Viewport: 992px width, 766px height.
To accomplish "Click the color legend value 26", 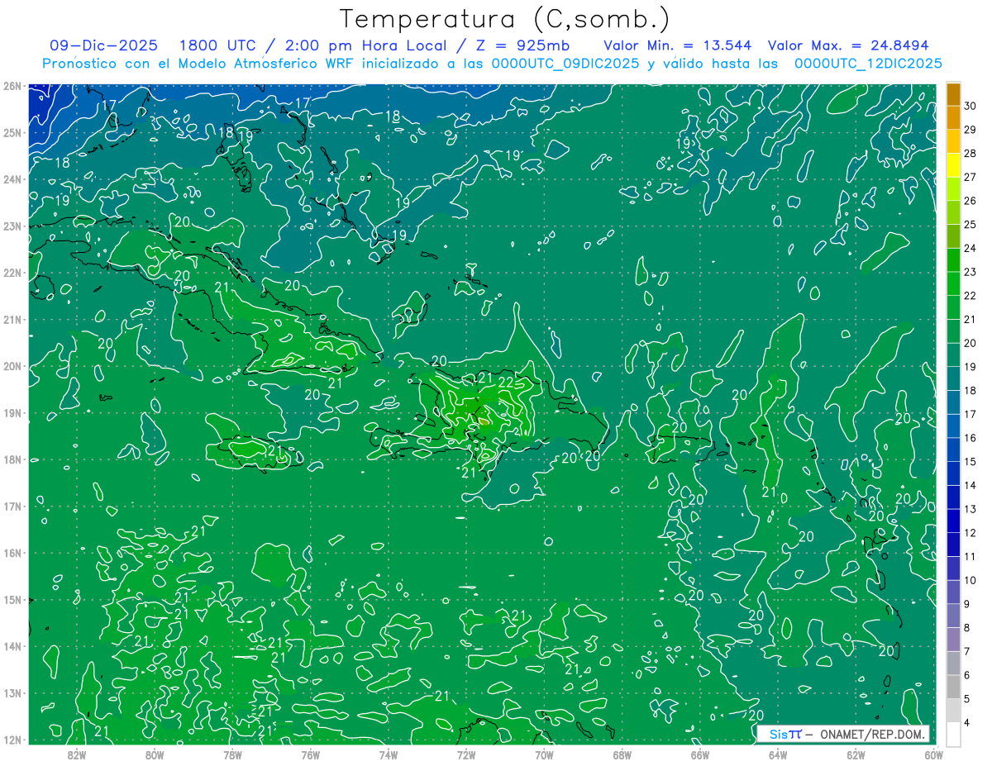I will click(x=971, y=201).
